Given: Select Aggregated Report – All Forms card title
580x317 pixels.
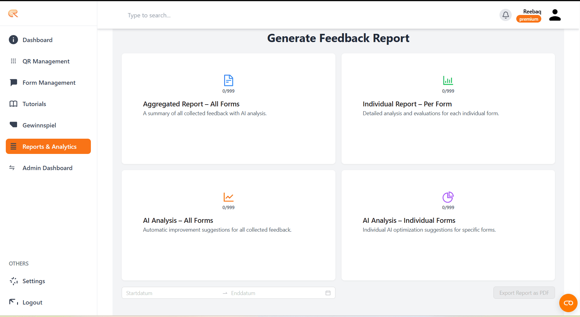Looking at the screenshot, I should (191, 104).
